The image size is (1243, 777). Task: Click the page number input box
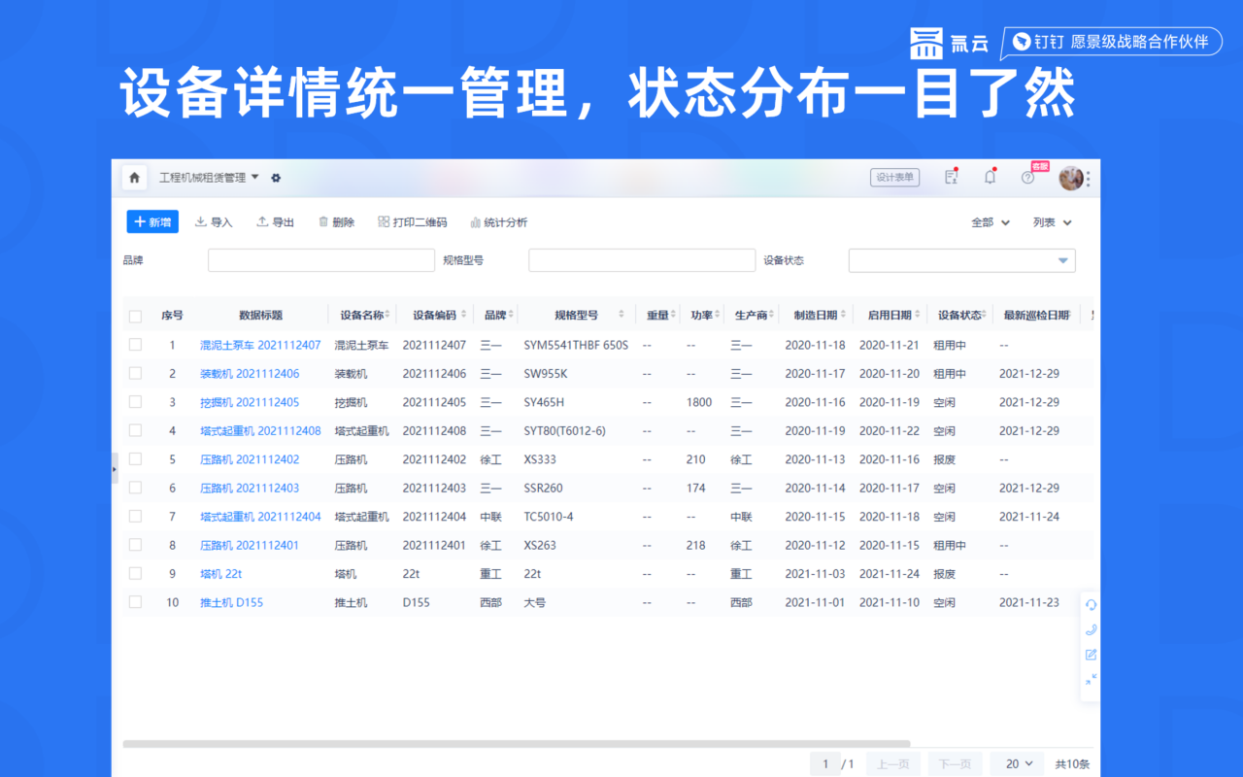click(x=825, y=763)
